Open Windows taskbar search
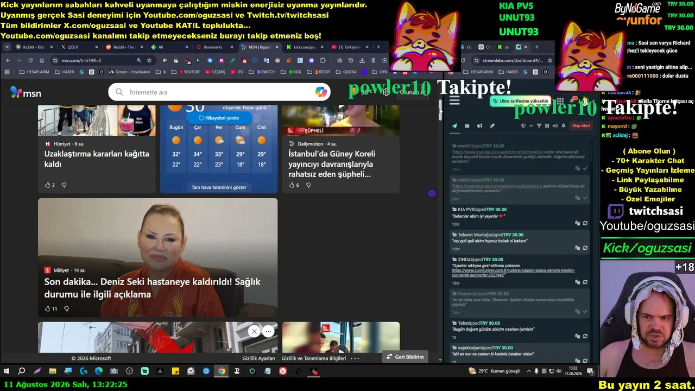 pyautogui.click(x=22, y=371)
